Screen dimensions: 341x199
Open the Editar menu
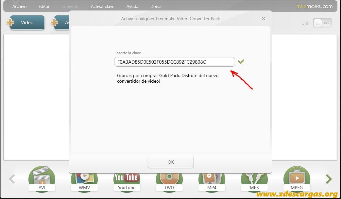click(x=44, y=7)
